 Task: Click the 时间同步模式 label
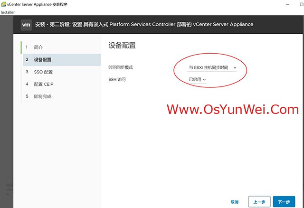click(x=121, y=67)
